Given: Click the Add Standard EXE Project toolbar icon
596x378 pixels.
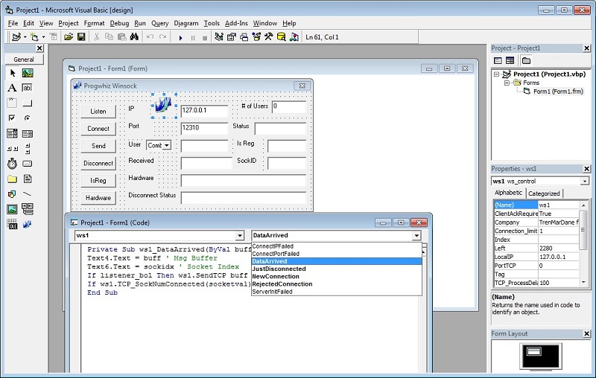Looking at the screenshot, I should (16, 37).
